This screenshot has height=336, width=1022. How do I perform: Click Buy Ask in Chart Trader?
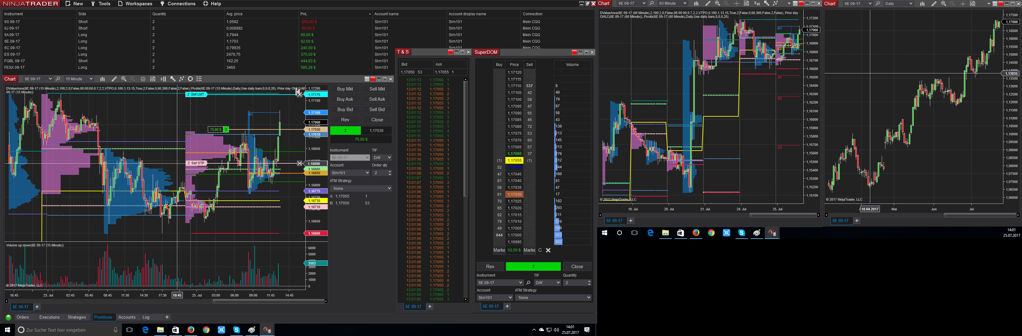(345, 99)
